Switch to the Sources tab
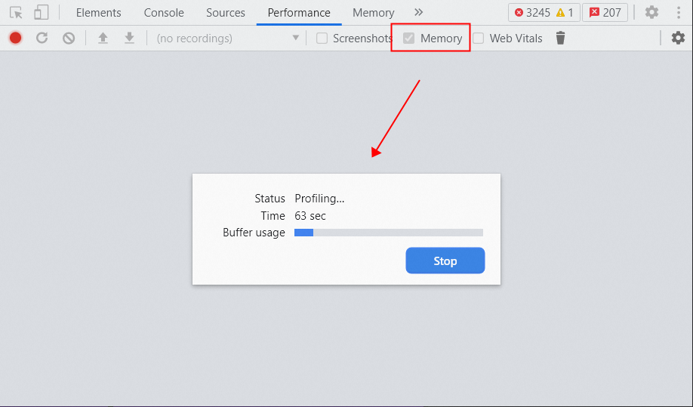This screenshot has height=407, width=693. click(226, 13)
